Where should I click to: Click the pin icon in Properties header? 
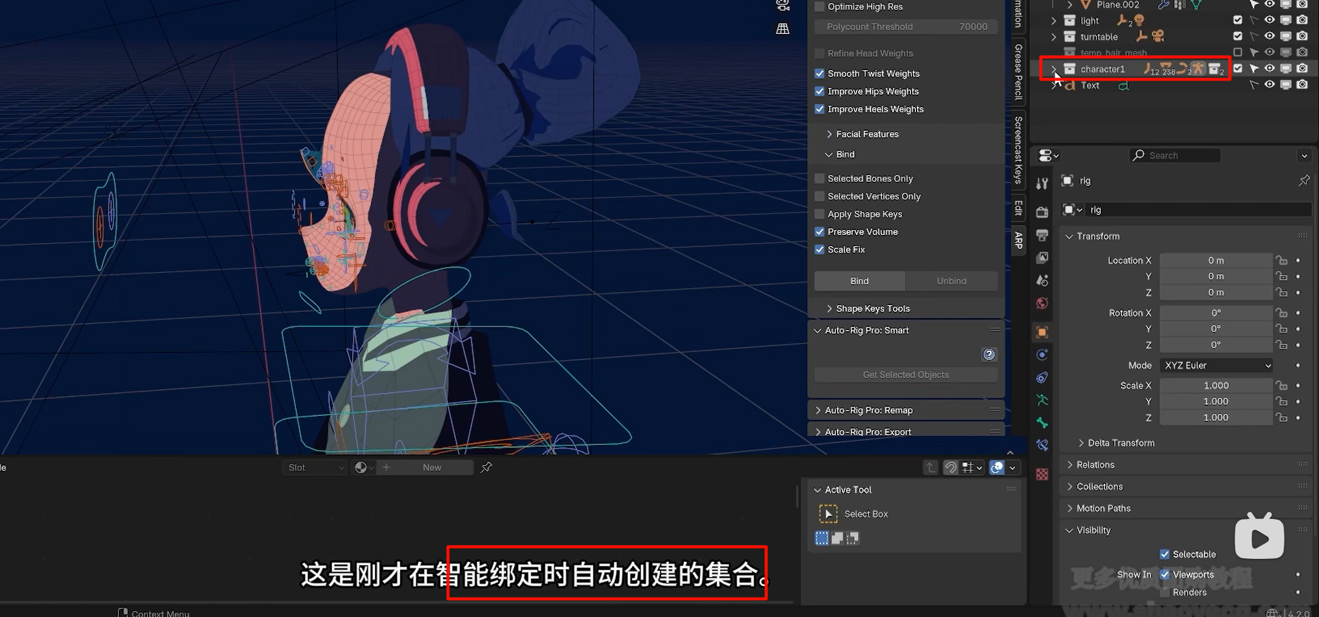1304,180
